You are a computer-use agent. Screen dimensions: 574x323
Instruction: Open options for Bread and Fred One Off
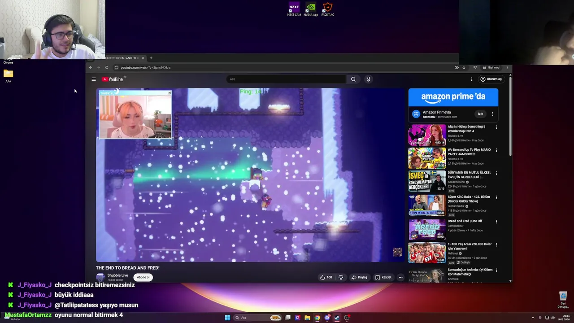(x=496, y=222)
